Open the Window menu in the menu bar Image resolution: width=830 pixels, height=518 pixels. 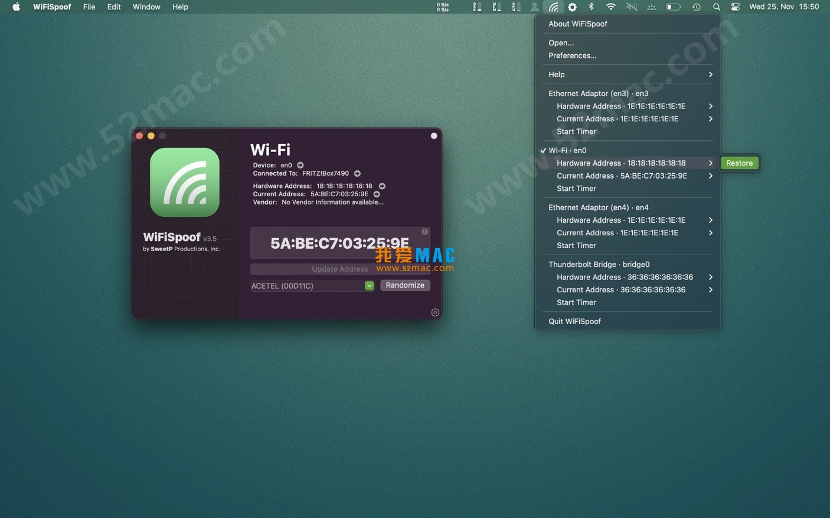point(146,7)
